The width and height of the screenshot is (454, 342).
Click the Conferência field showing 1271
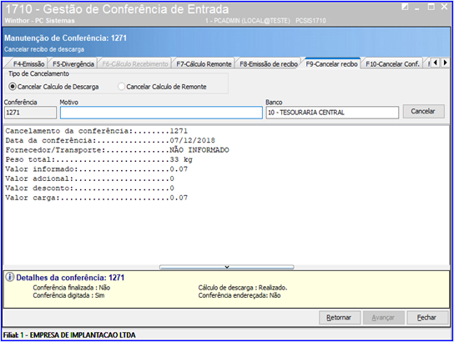click(30, 113)
